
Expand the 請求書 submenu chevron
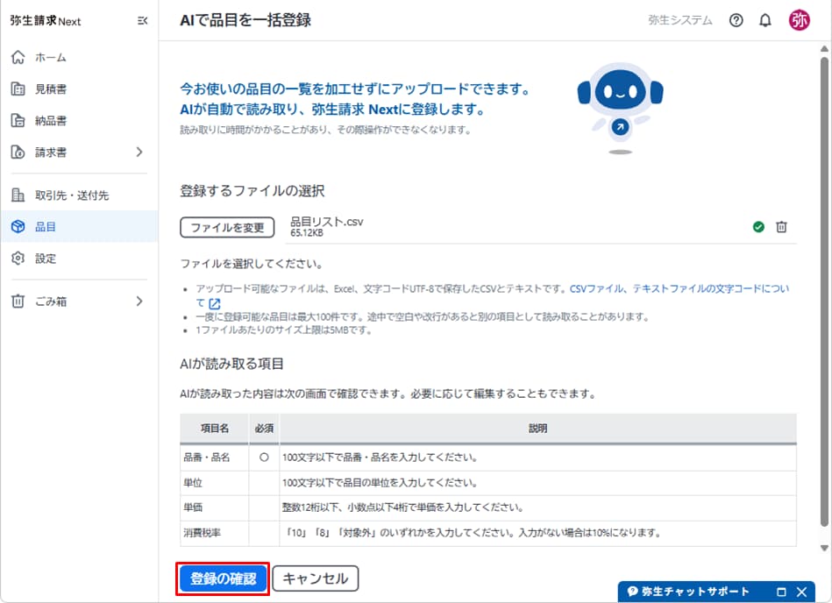pyautogui.click(x=139, y=153)
